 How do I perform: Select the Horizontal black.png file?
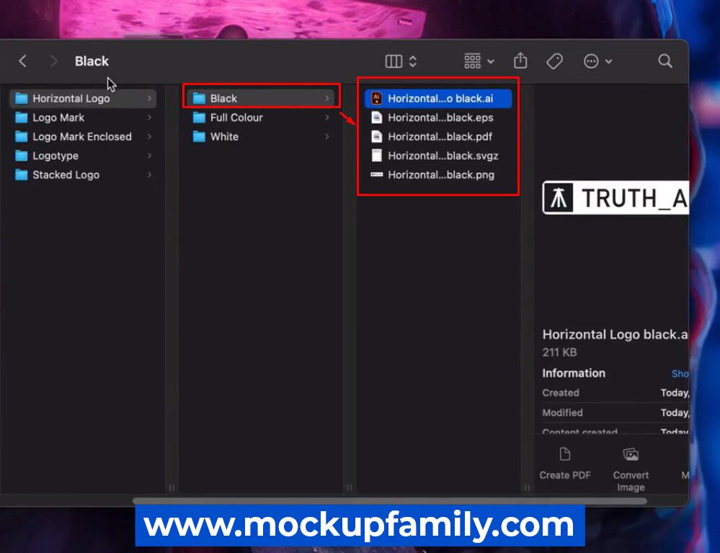[440, 174]
